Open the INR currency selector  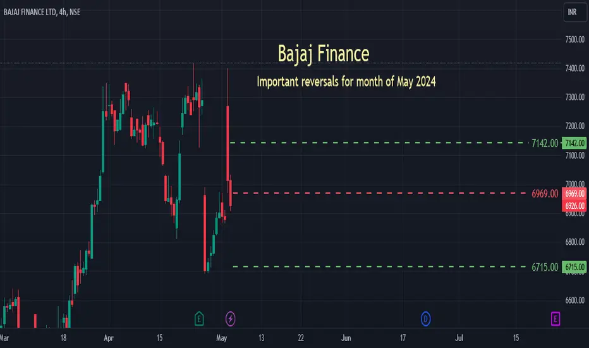574,12
